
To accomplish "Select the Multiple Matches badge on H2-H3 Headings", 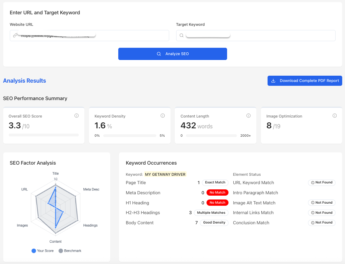I will [x=211, y=212].
